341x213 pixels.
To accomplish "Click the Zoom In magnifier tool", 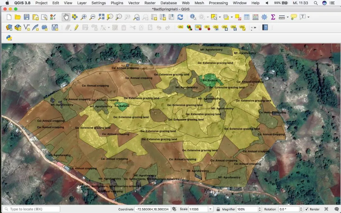I will click(x=84, y=17).
